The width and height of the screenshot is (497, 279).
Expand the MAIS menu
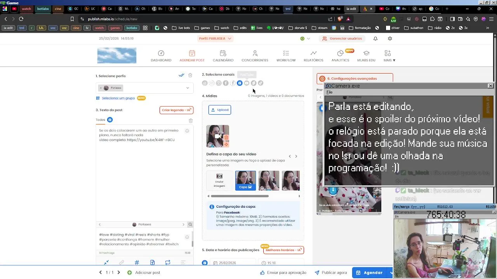click(x=389, y=56)
